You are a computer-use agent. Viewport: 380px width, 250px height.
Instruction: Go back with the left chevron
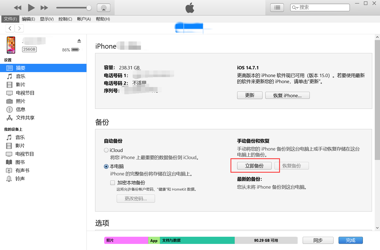pyautogui.click(x=10, y=28)
